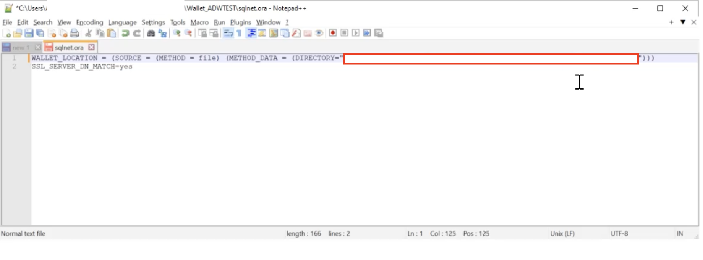Click Unix (LF) line ending status
This screenshot has height=260, width=703.
tap(562, 233)
